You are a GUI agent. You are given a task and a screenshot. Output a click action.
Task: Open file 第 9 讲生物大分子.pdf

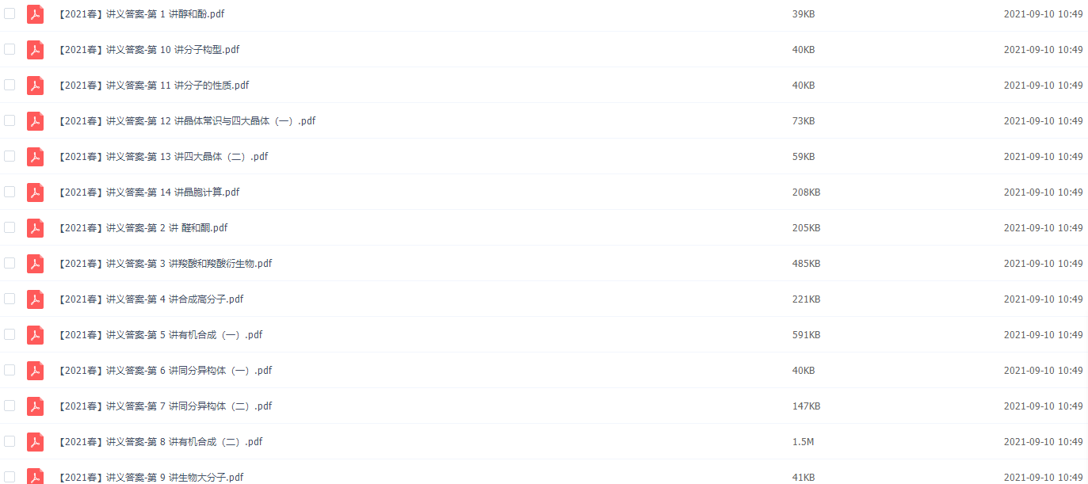pos(151,478)
